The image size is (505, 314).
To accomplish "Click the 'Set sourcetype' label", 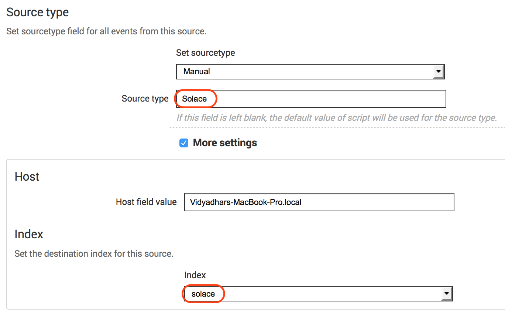I will [206, 53].
